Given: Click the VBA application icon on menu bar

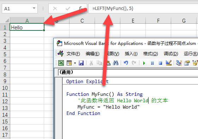Looking at the screenshot, I should click(60, 53).
